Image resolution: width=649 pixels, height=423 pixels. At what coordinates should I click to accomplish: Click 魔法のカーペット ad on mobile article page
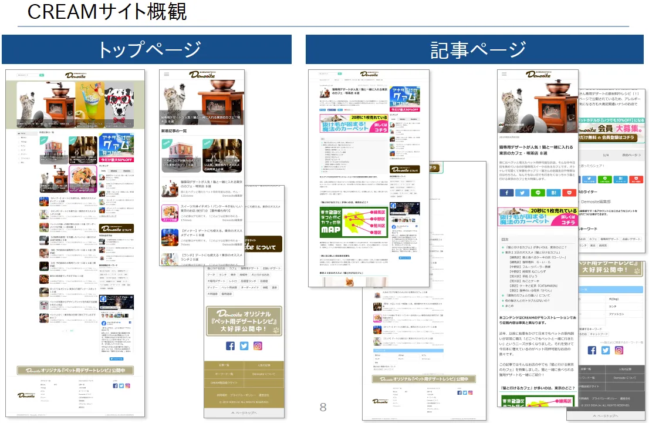coord(538,217)
